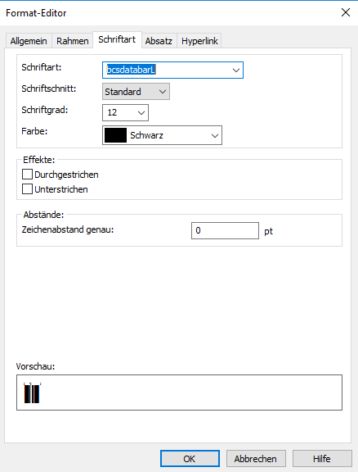Image resolution: width=358 pixels, height=472 pixels.
Task: Confirm with the OK button
Action: (190, 458)
